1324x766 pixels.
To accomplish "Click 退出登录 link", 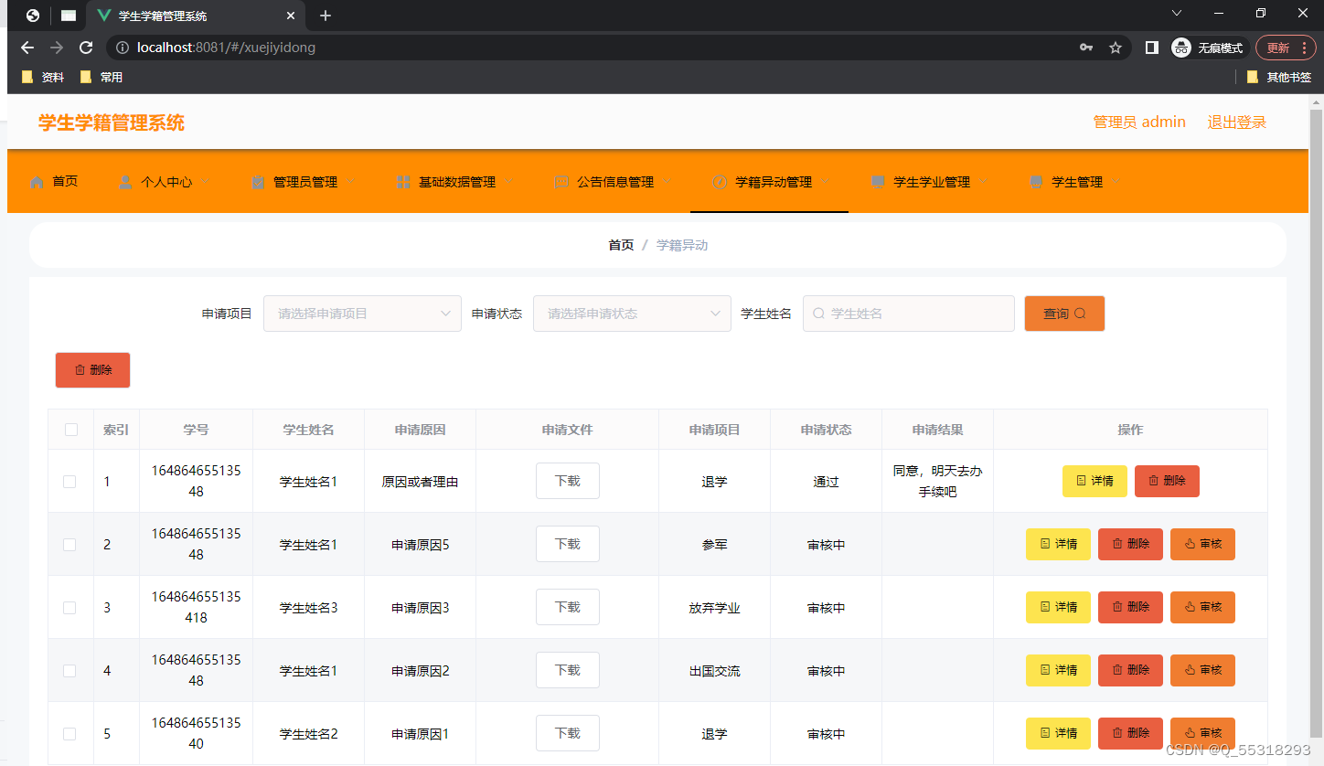I will 1236,122.
